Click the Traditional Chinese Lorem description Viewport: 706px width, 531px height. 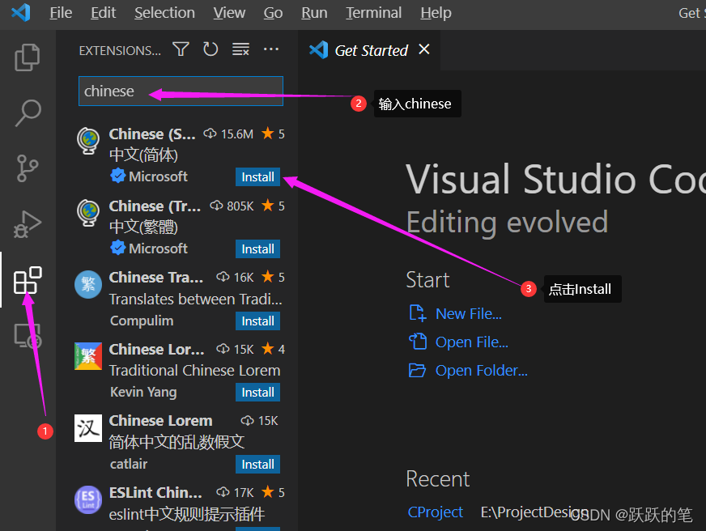pos(194,371)
